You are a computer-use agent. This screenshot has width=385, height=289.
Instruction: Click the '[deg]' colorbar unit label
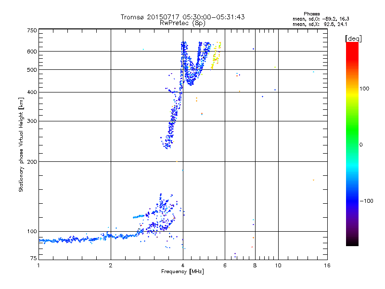point(353,39)
